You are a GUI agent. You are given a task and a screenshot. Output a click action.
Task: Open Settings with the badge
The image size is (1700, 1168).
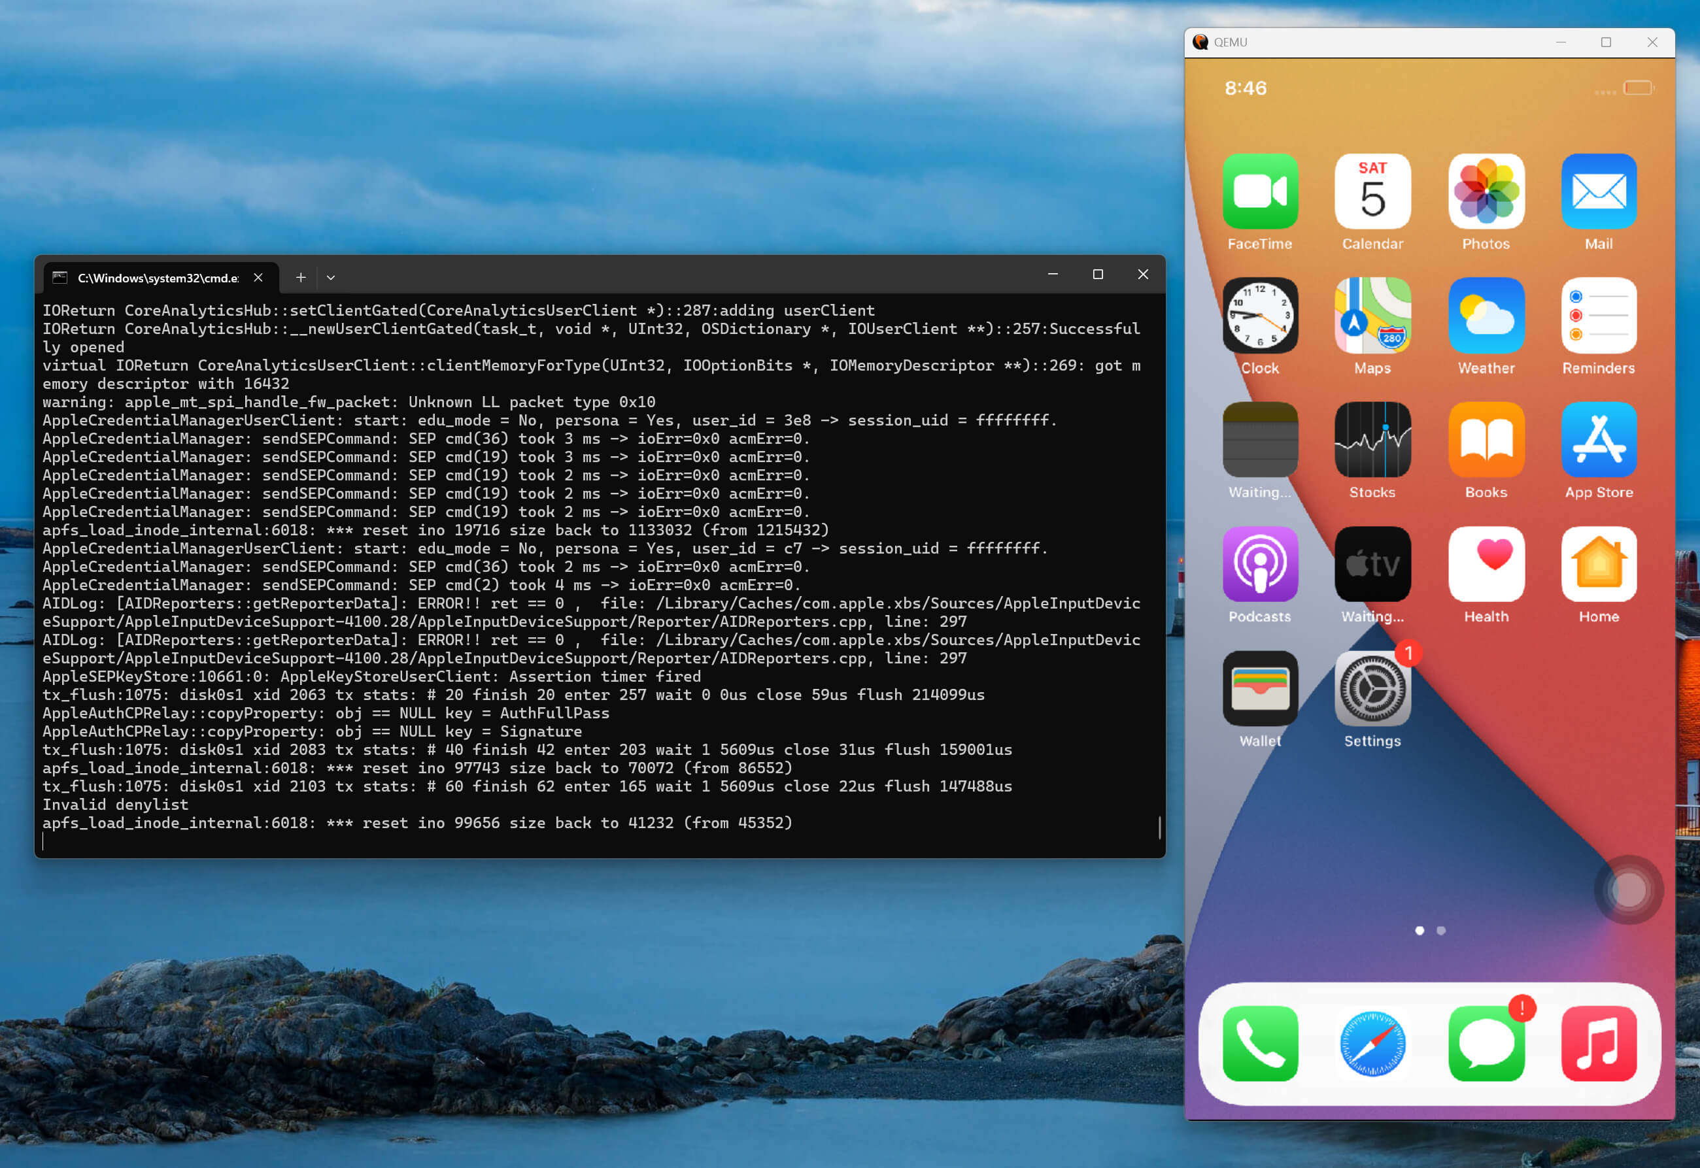[x=1372, y=689]
